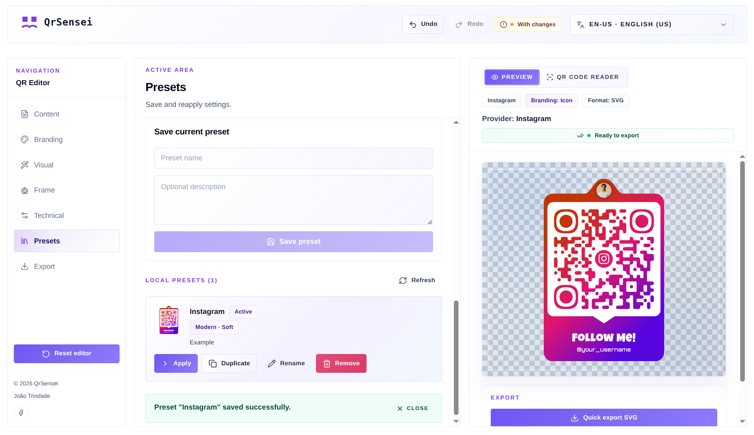
Task: Go to the Branding section
Action: coord(66,140)
